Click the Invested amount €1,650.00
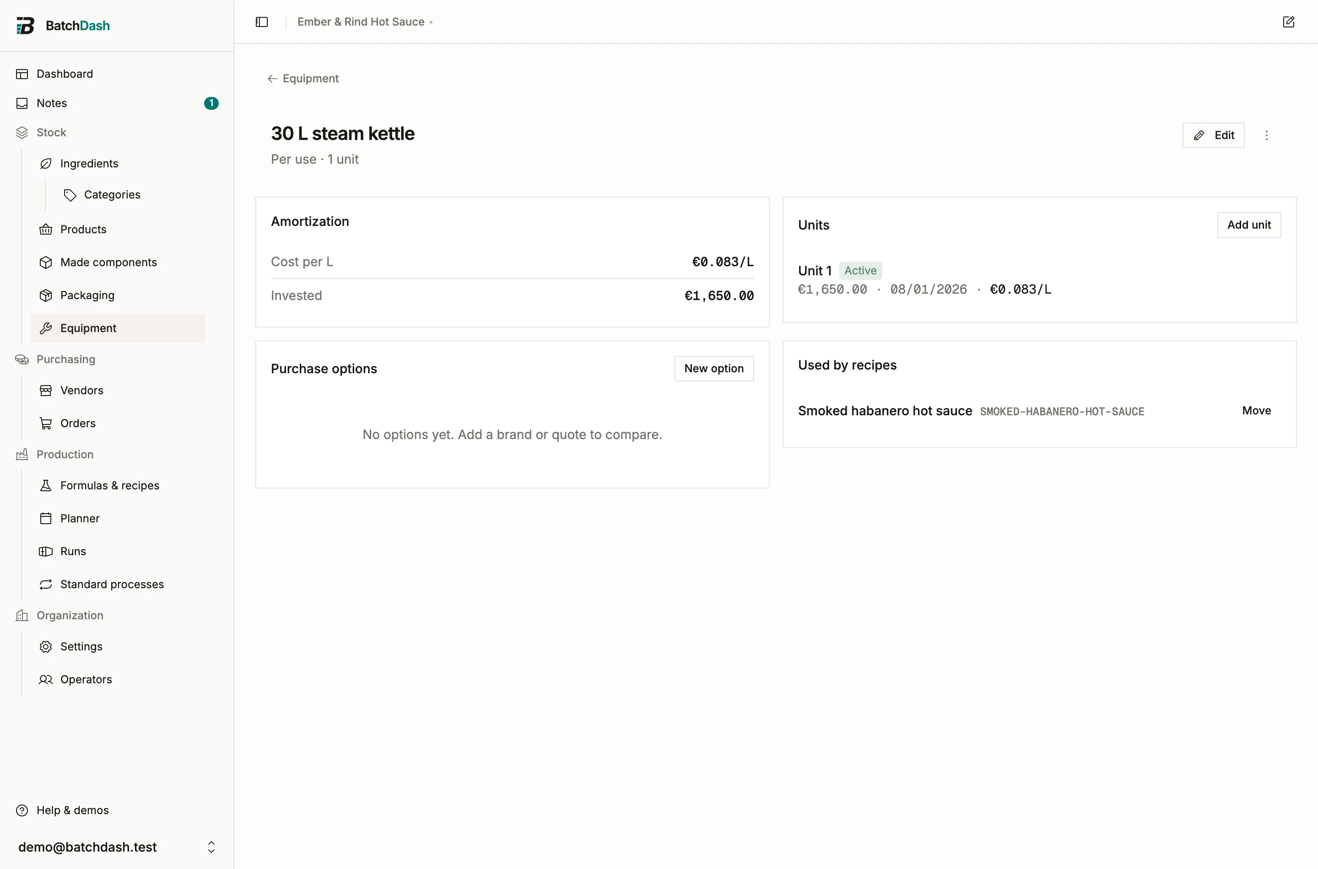 tap(718, 296)
